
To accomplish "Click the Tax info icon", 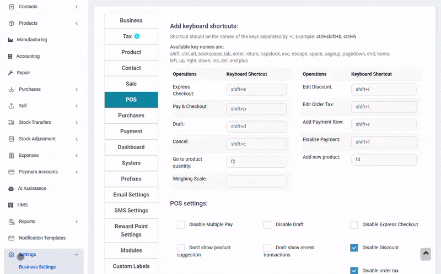I will (x=137, y=36).
